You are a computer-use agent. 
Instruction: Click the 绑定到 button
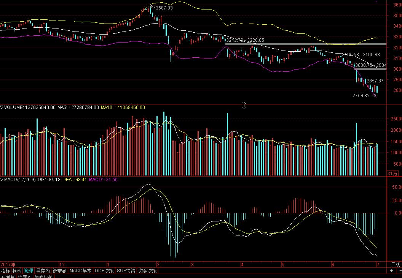coord(60,271)
